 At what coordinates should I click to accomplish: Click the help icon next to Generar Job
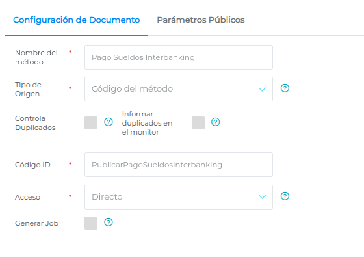click(109, 223)
